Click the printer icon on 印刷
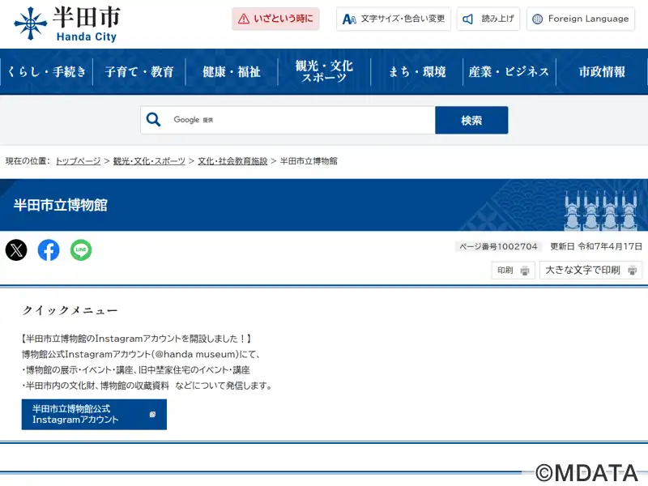The image size is (648, 486). click(x=525, y=271)
